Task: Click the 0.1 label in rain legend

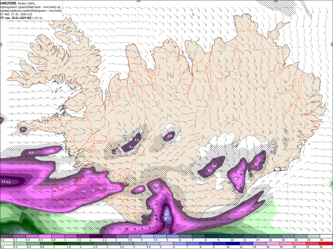Action: [2, 247]
